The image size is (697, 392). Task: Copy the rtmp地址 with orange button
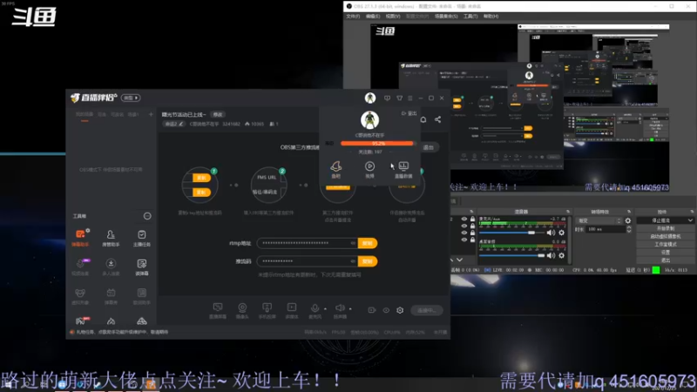click(x=368, y=243)
